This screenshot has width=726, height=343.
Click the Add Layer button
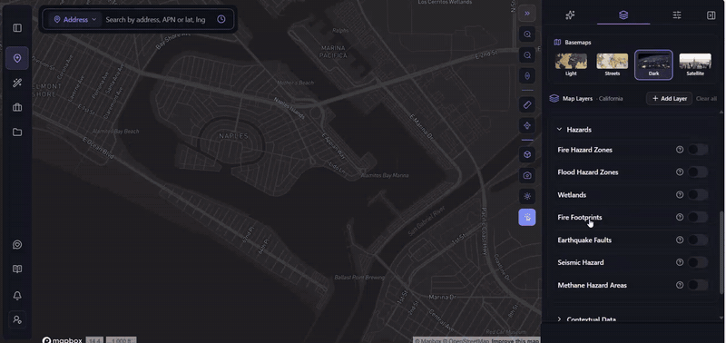click(669, 99)
